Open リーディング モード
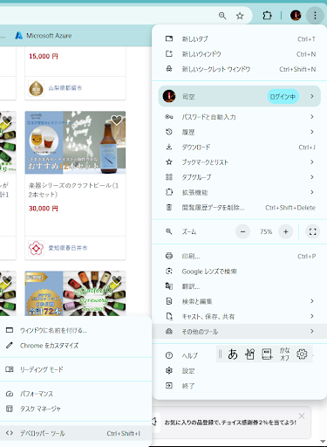Viewport: 327px width, 447px height. point(76,369)
